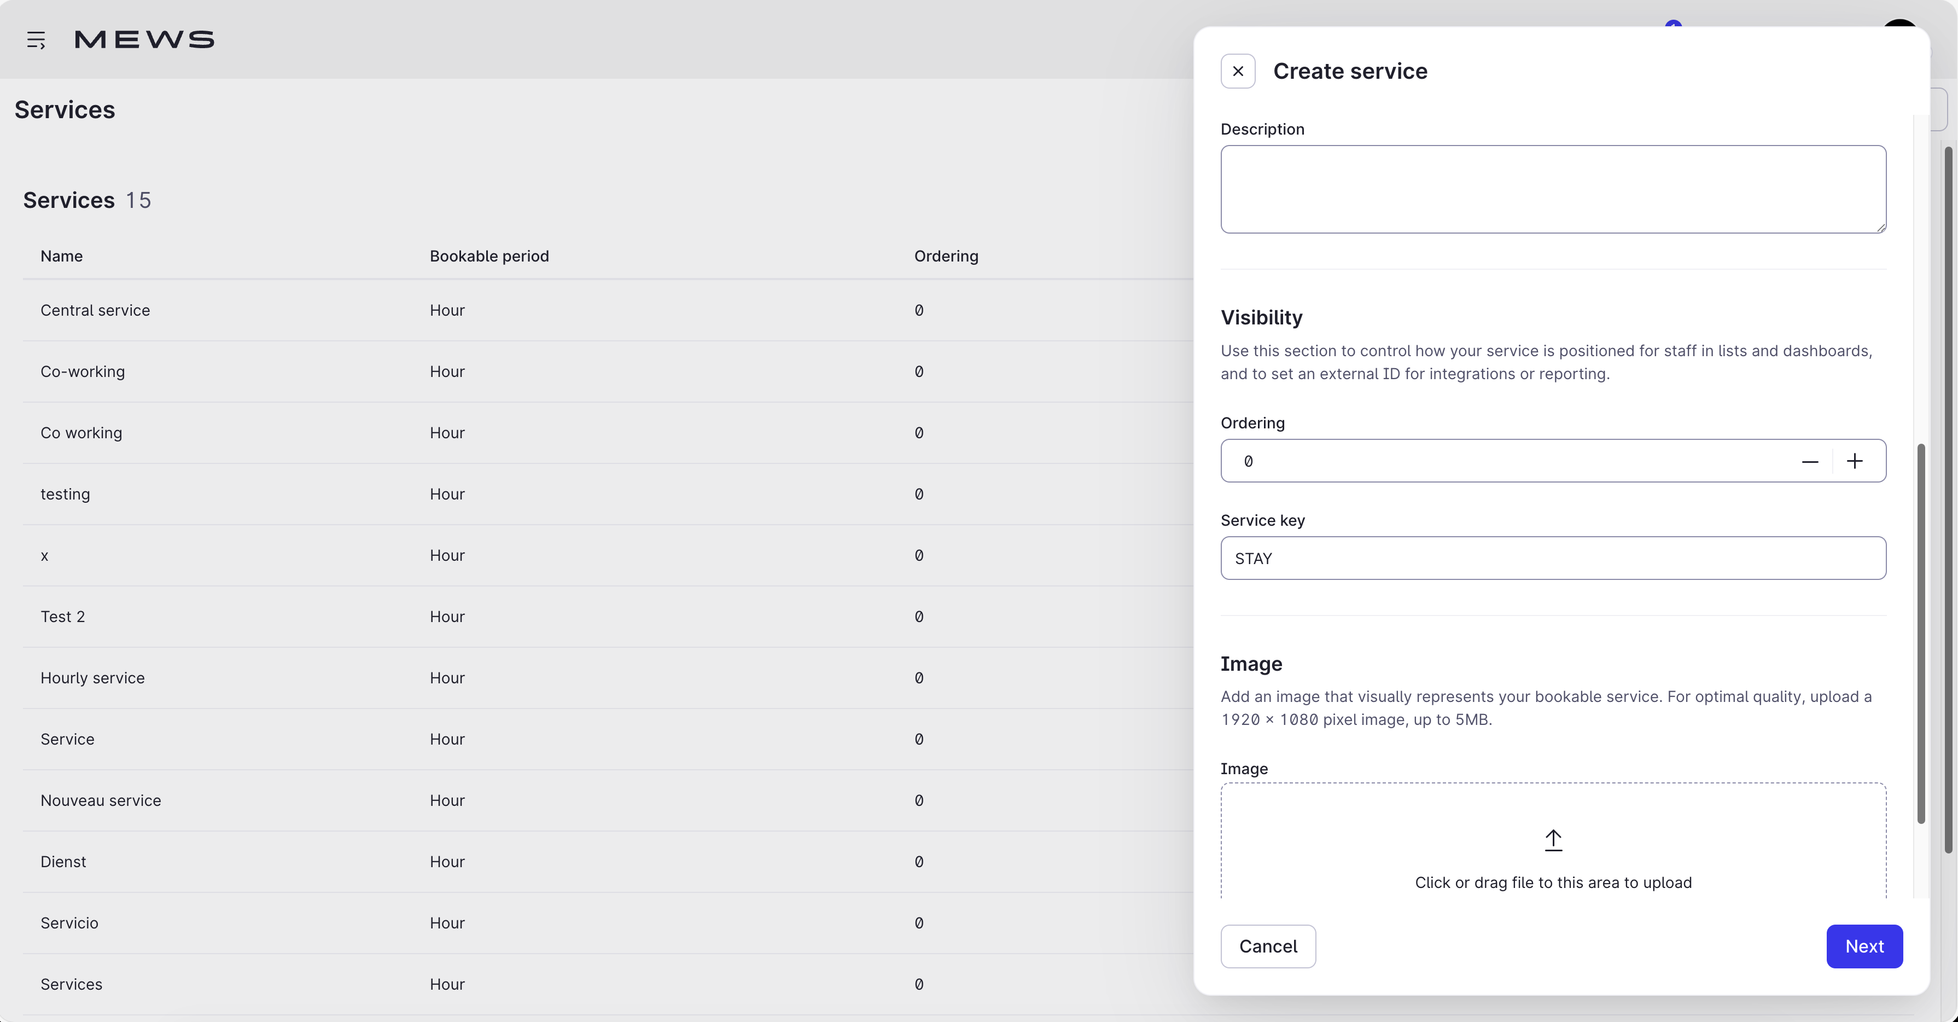Click Hour in the Dienst row
1958x1022 pixels.
447,862
